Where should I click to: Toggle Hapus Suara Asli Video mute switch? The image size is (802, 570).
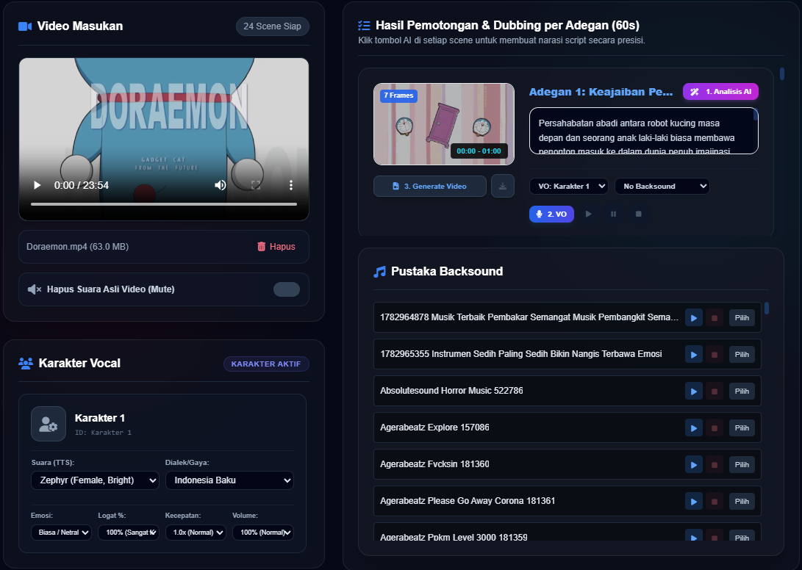pyautogui.click(x=287, y=289)
